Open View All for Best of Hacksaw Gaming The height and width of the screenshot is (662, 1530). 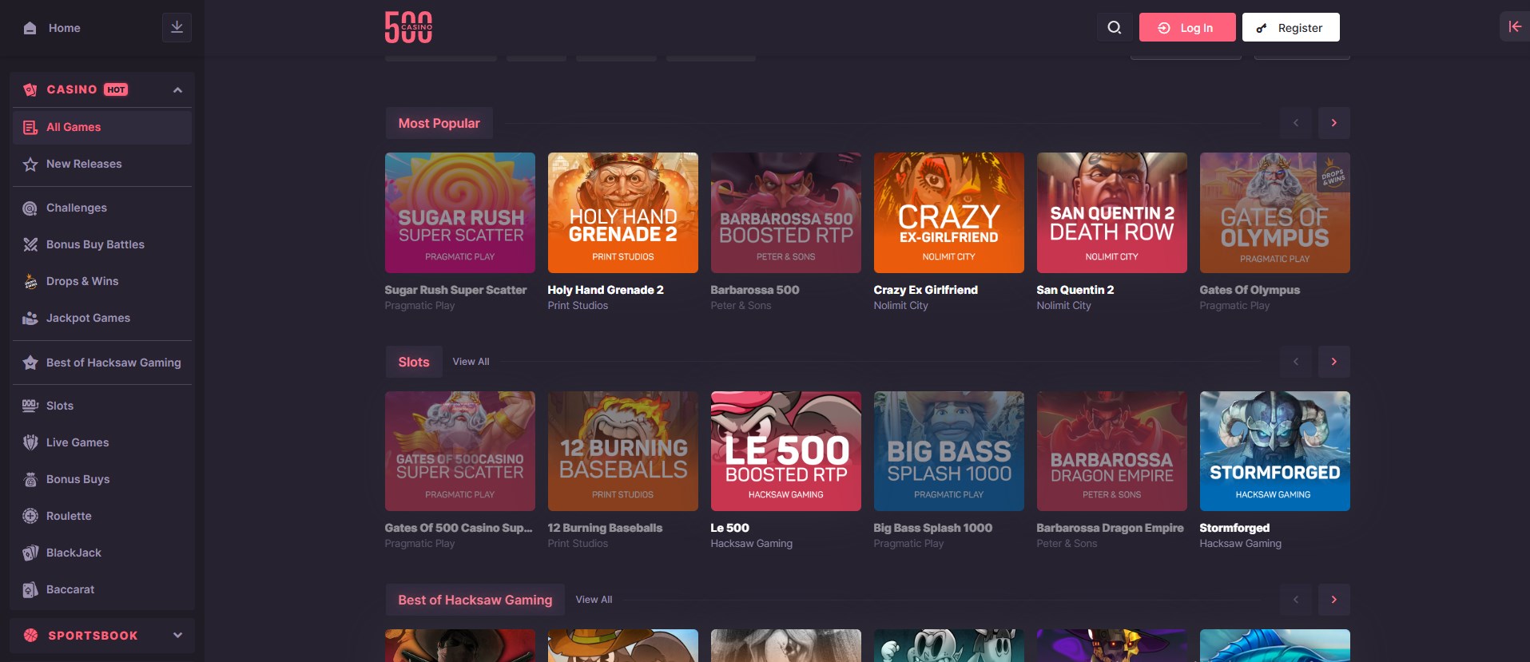click(594, 600)
